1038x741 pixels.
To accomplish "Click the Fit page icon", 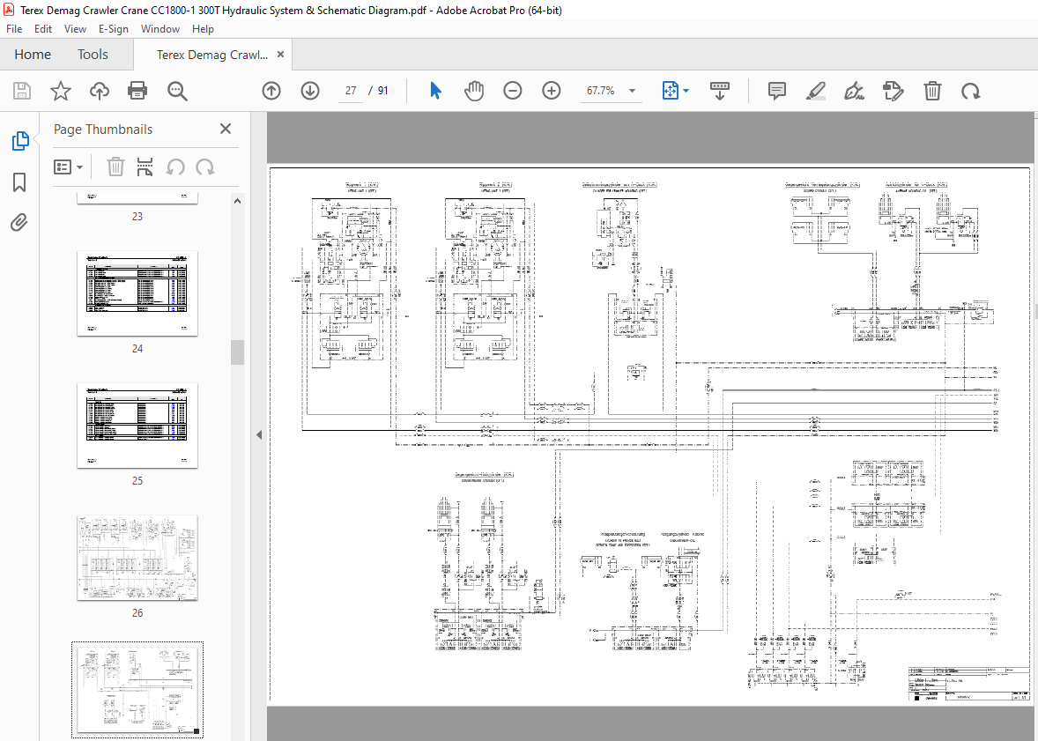I will (x=670, y=91).
